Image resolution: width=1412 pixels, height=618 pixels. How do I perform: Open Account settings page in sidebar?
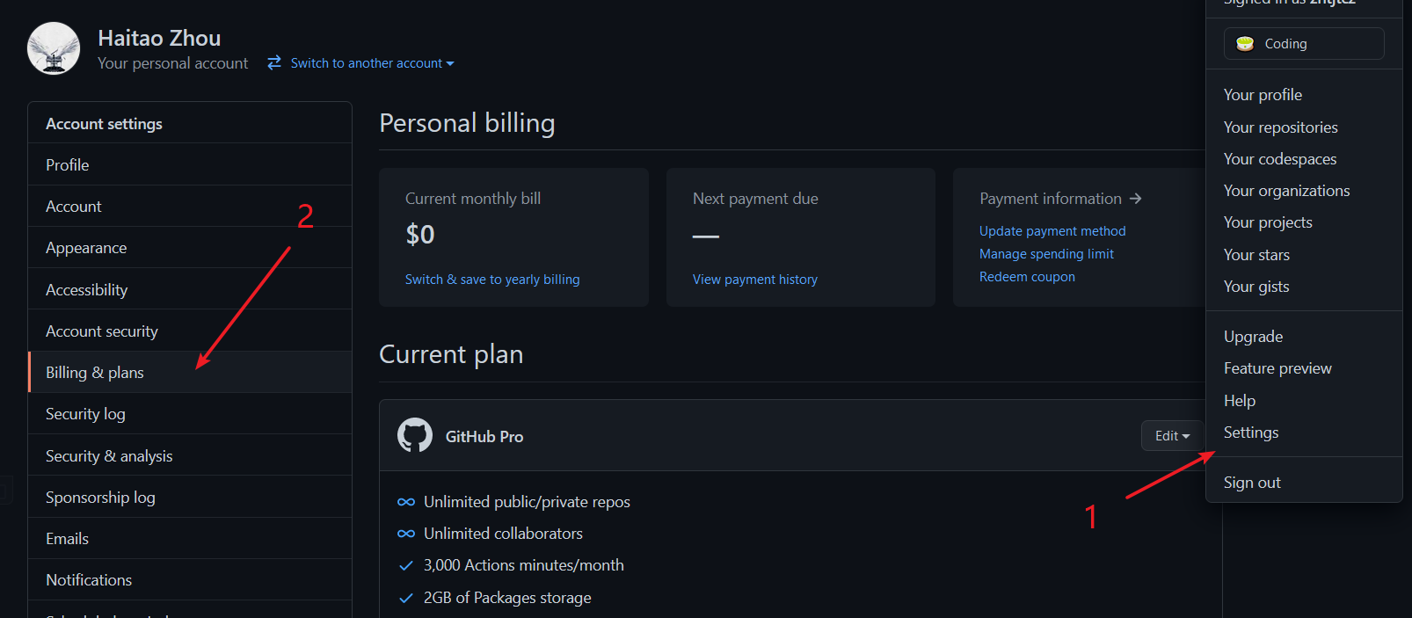tap(190, 206)
